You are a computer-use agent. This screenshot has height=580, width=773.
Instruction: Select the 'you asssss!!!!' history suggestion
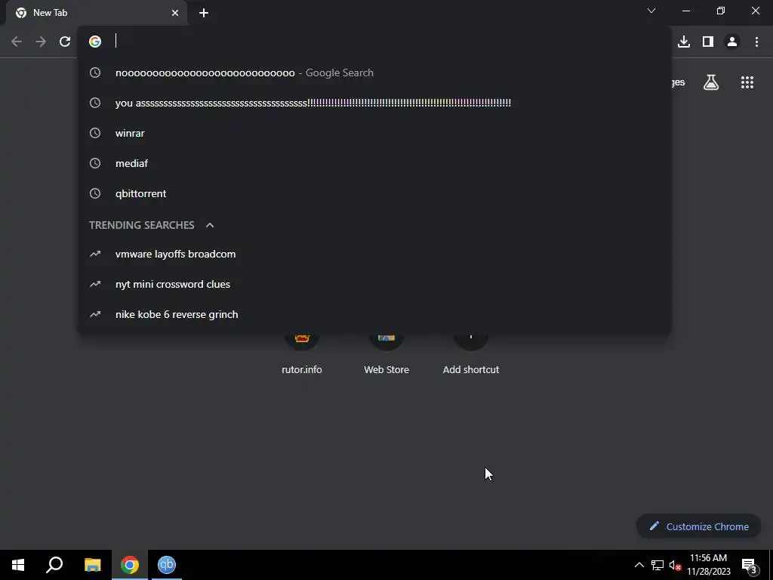point(374,103)
